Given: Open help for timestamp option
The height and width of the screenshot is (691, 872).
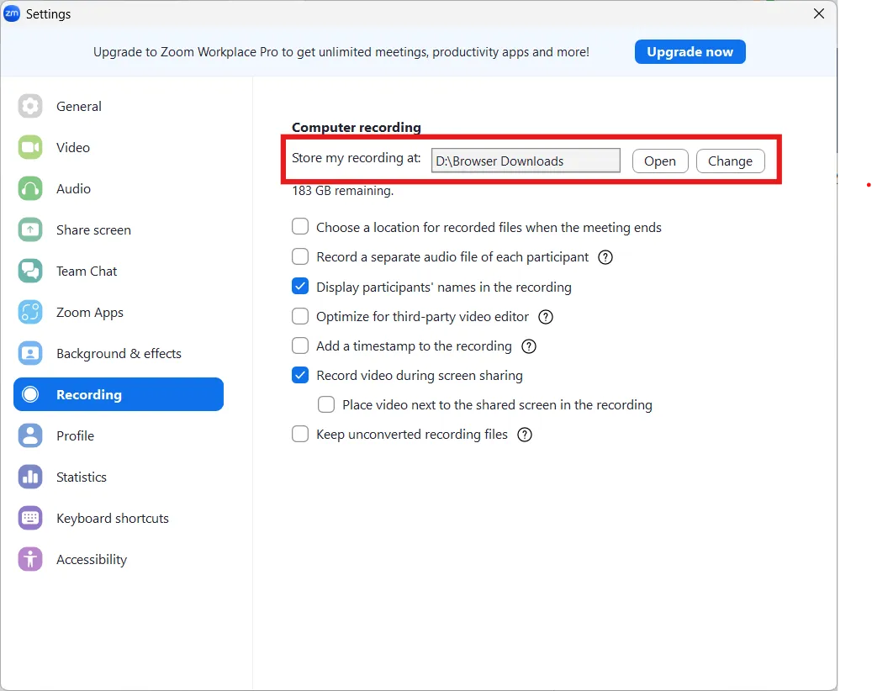Looking at the screenshot, I should coord(529,346).
